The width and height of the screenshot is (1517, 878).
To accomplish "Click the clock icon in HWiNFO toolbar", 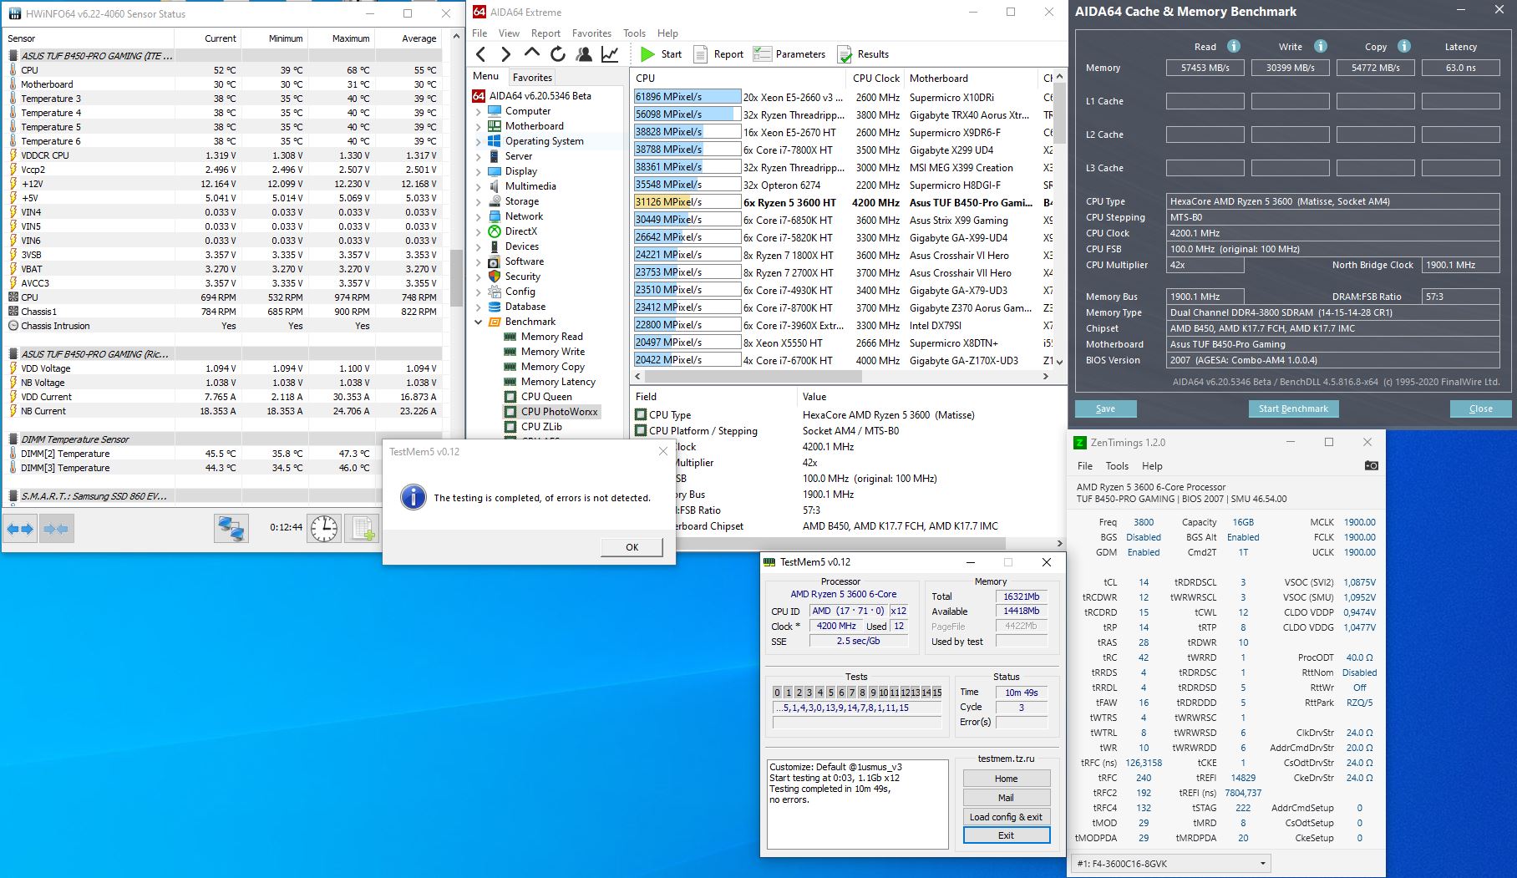I will [x=323, y=528].
